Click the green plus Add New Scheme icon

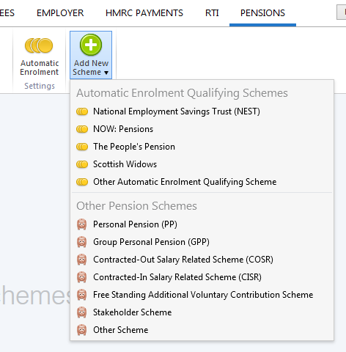pos(91,45)
